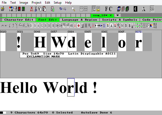Click the gray M icon in font toolbar
This screenshot has width=162, height=115.
(122, 26)
